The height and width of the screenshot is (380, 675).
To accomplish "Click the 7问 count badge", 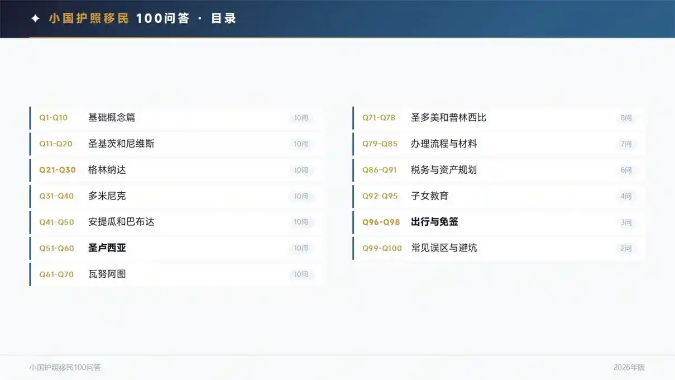I will pyautogui.click(x=626, y=144).
